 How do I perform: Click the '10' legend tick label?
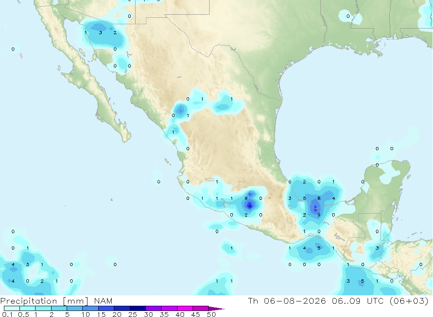coord(85,314)
